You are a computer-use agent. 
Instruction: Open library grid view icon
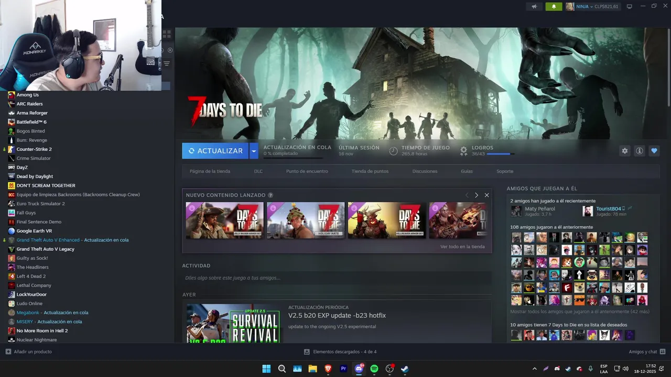[x=167, y=34]
